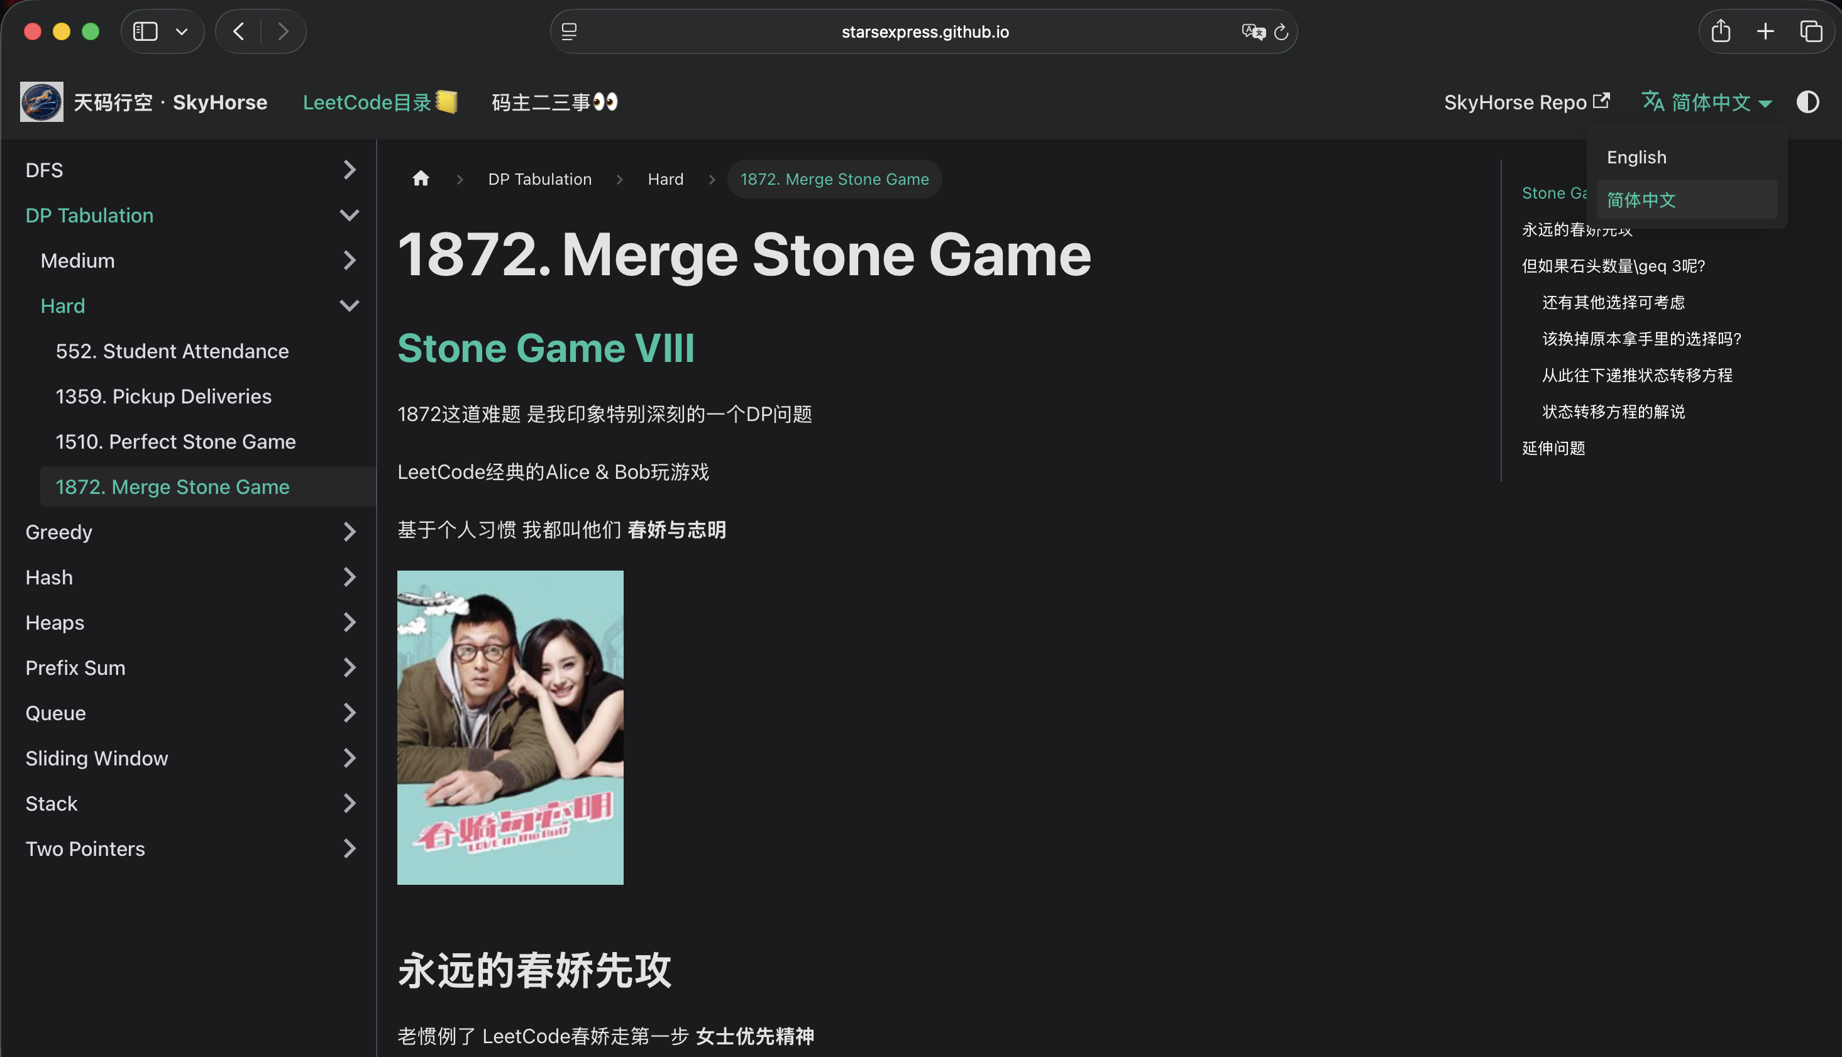Jump to 状态转移方程的解说 in contents
This screenshot has height=1057, width=1842.
pyautogui.click(x=1613, y=412)
